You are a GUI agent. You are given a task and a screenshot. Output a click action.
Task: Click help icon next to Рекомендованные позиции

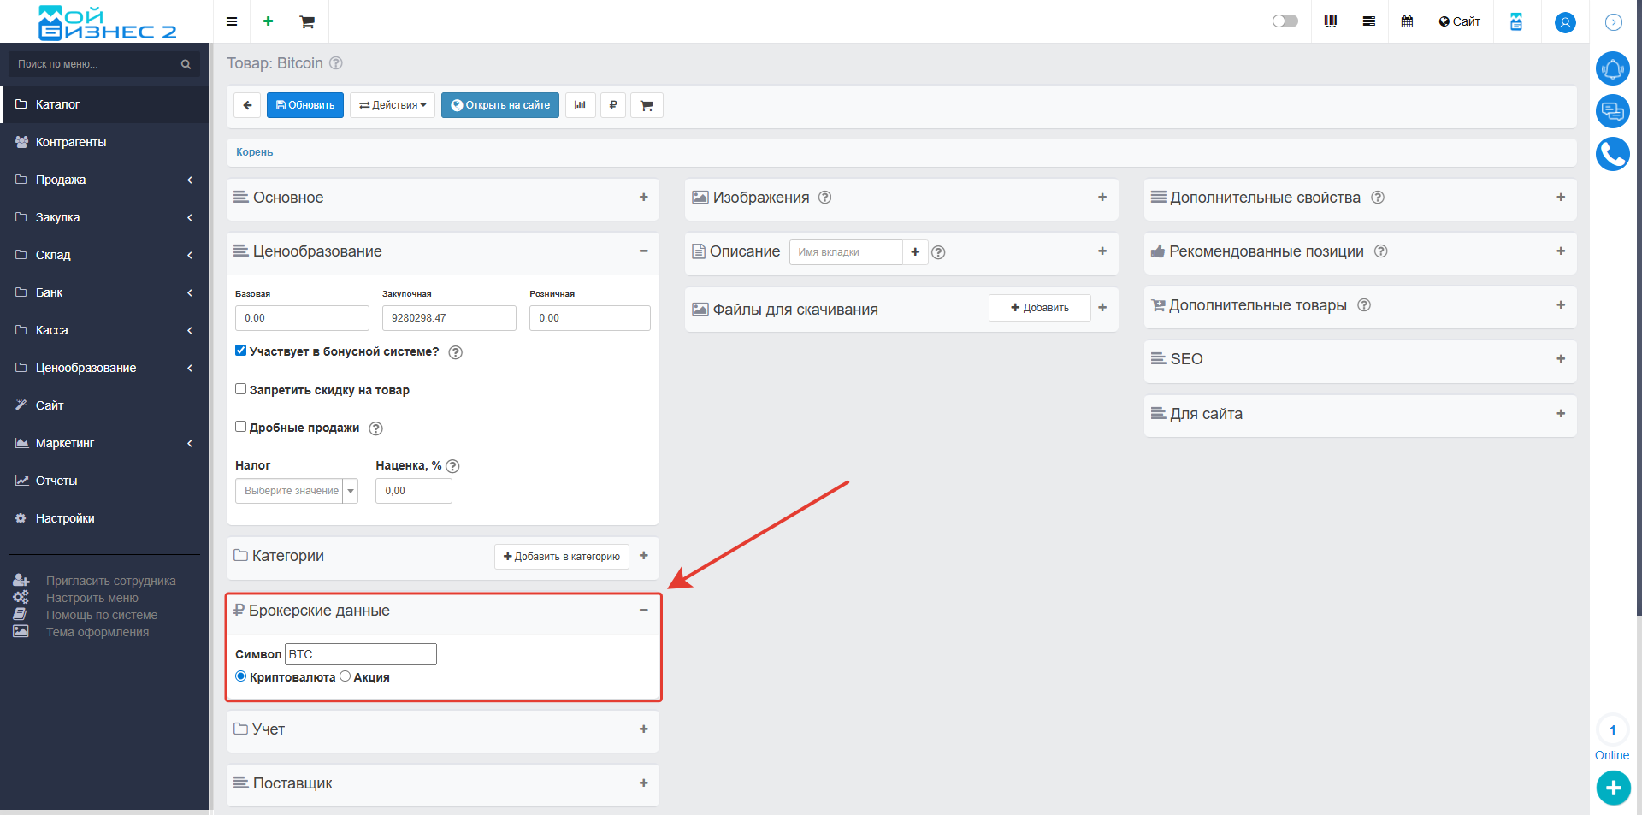(1380, 251)
